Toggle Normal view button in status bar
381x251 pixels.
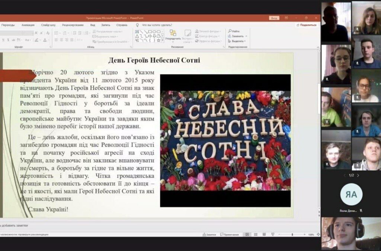tap(247, 235)
